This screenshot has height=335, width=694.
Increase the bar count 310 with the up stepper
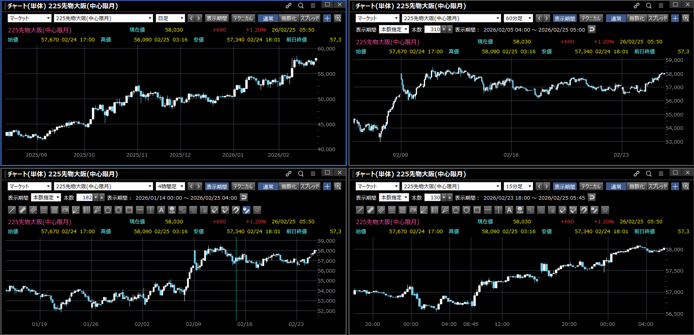coord(450,30)
